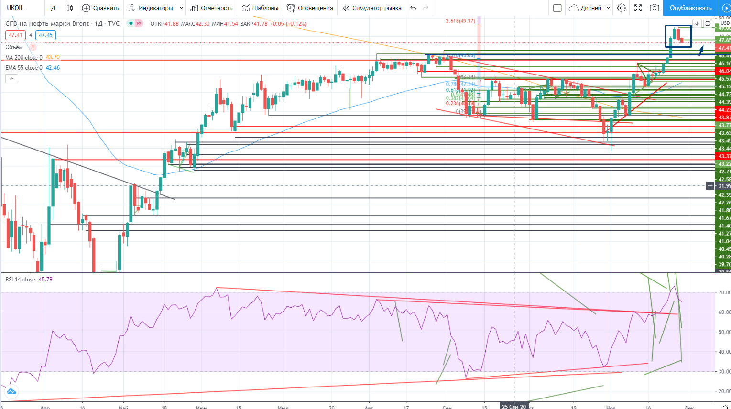Click the red 47.41 sell price button

click(15, 35)
